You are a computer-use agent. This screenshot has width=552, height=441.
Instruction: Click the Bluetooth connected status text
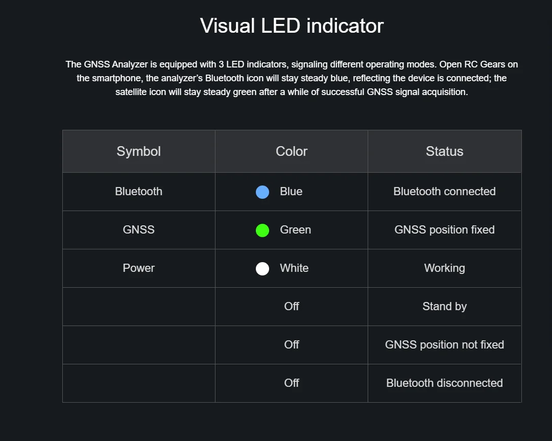point(444,192)
